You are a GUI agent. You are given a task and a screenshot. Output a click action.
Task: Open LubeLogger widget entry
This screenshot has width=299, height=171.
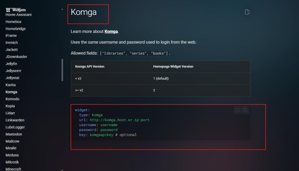coord(15,127)
